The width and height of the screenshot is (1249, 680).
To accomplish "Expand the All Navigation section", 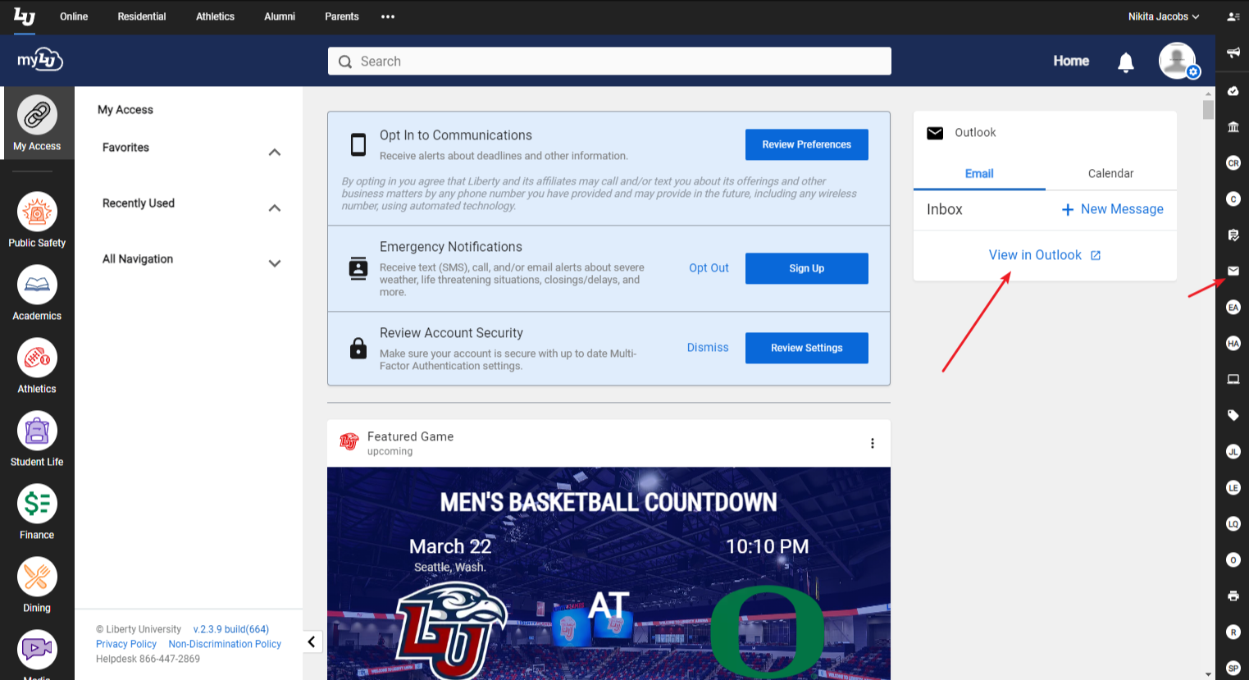I will pos(275,263).
